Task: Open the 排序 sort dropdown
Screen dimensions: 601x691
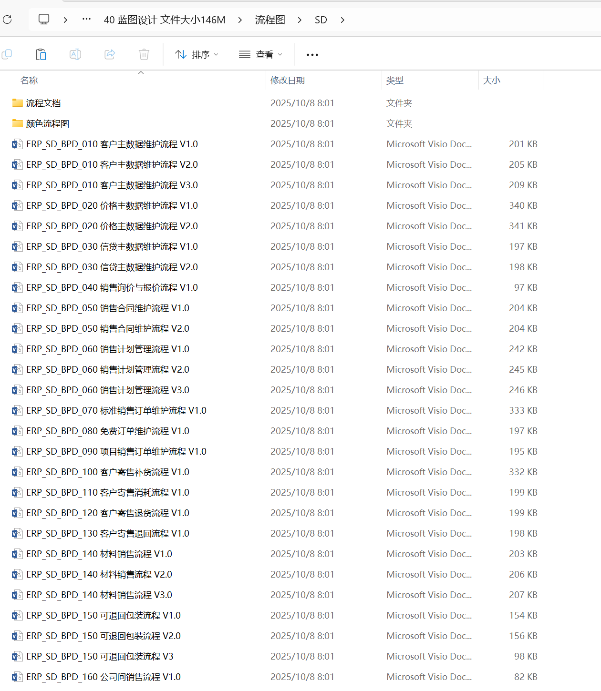Action: (x=197, y=55)
